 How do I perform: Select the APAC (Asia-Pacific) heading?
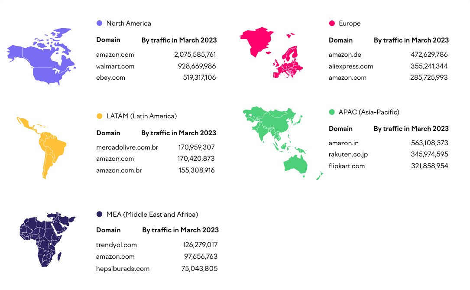click(369, 112)
